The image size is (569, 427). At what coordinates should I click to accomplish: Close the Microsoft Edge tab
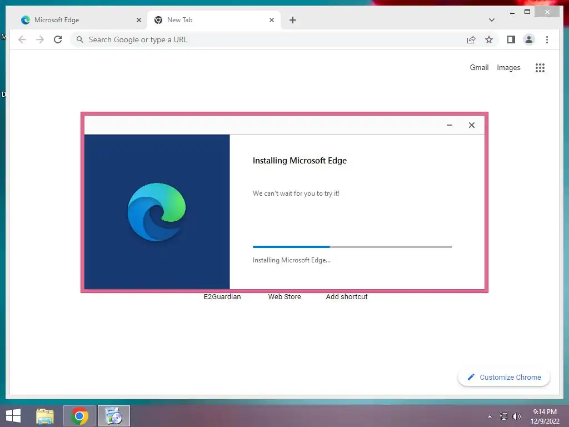[x=138, y=20]
